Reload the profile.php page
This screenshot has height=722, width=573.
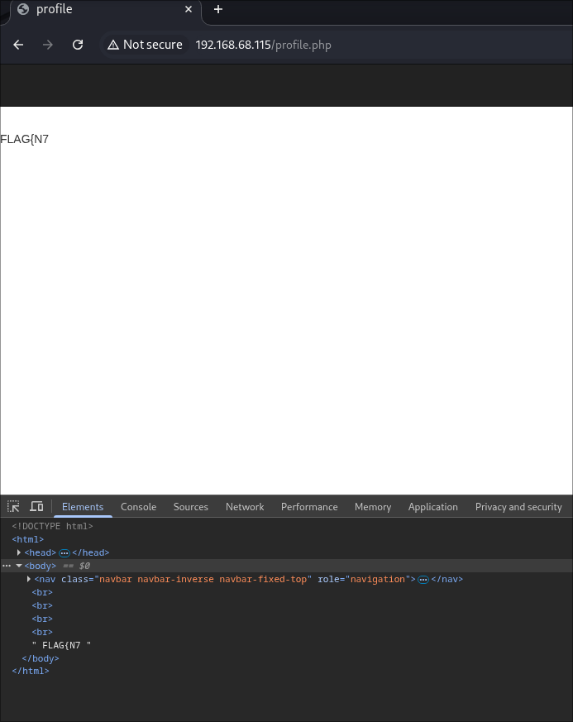click(78, 45)
